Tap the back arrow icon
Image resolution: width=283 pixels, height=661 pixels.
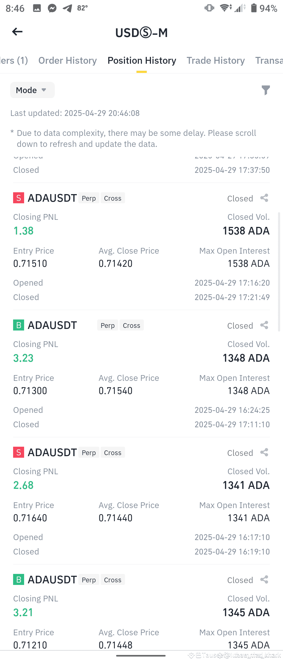coord(17,32)
